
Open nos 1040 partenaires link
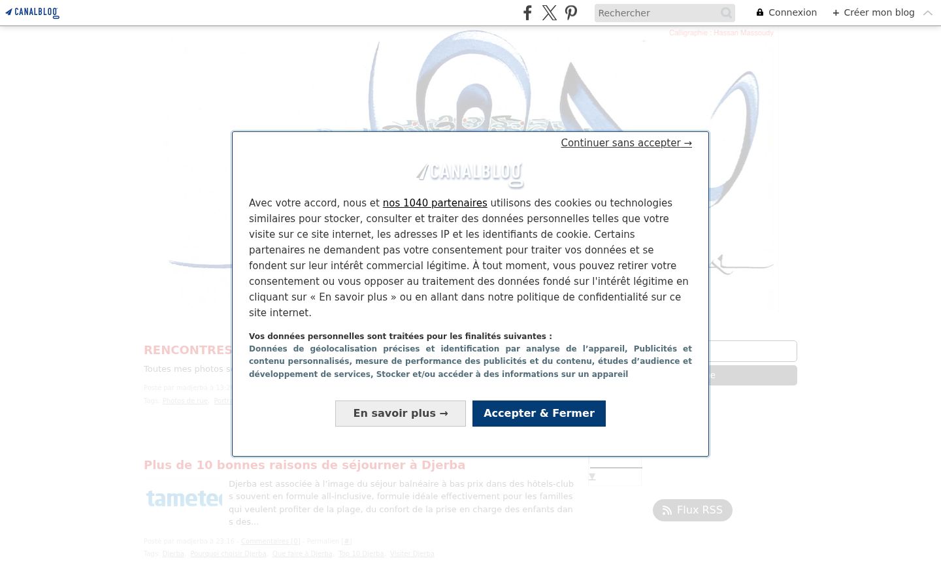(x=435, y=203)
